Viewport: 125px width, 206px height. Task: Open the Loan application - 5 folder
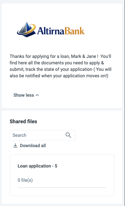pos(62,175)
